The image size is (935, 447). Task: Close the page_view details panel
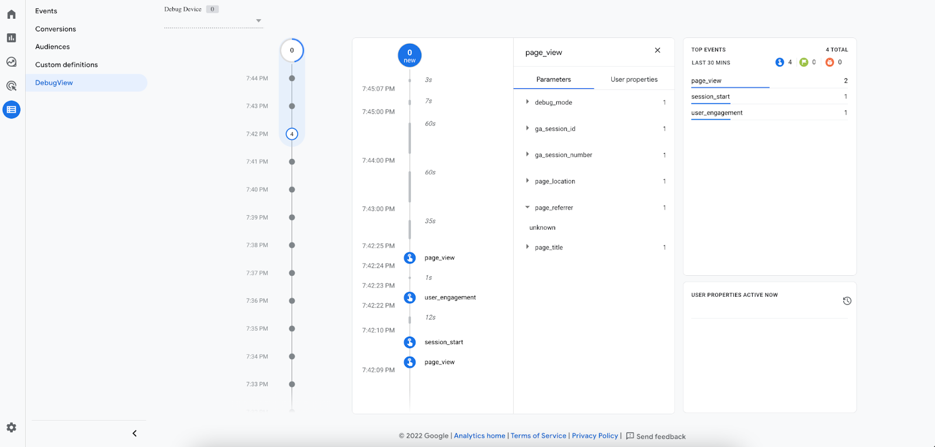pos(657,51)
